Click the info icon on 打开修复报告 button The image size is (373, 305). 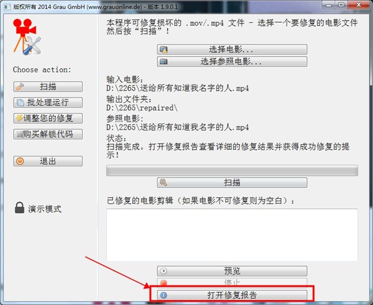pos(164,295)
